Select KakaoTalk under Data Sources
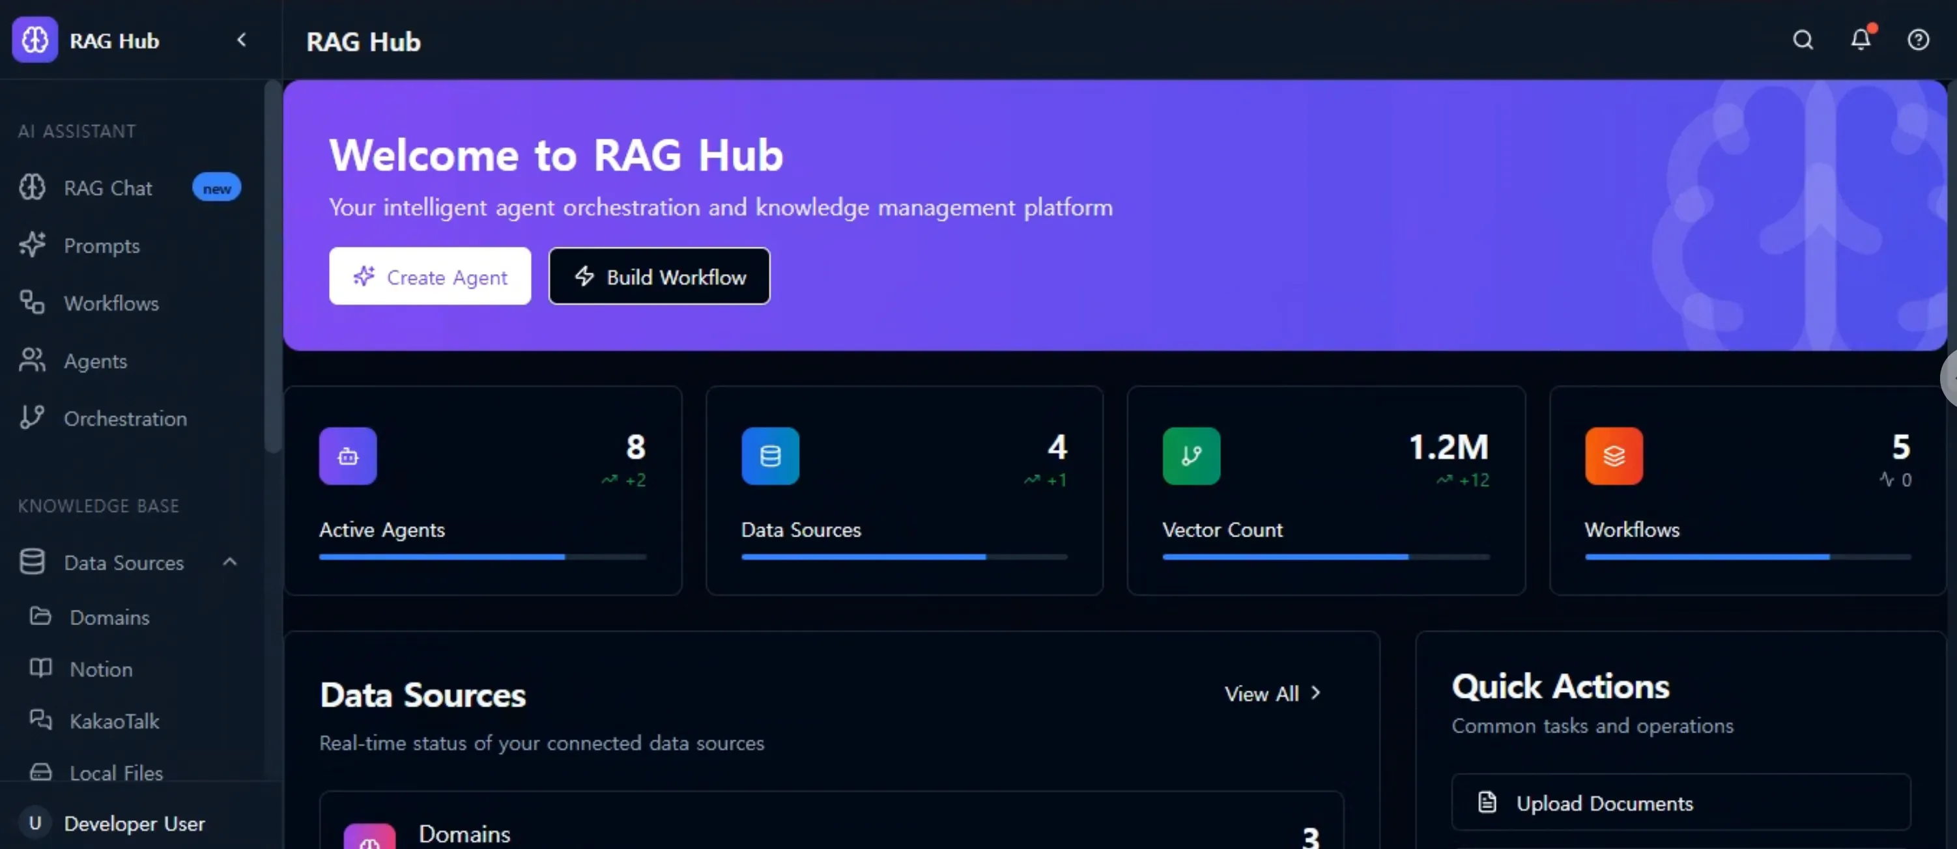 [x=114, y=721]
